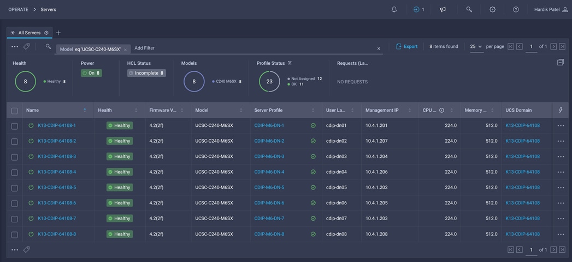
Task: Clear the Profile Status filter funnel icon
Action: [x=290, y=63]
